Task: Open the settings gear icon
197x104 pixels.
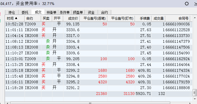Action: pyautogui.click(x=187, y=4)
